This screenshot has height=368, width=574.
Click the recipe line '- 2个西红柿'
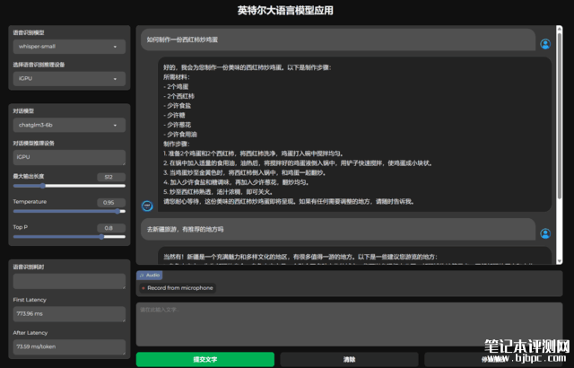(x=178, y=96)
